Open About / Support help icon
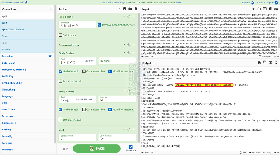 pyautogui.click(x=276, y=3)
